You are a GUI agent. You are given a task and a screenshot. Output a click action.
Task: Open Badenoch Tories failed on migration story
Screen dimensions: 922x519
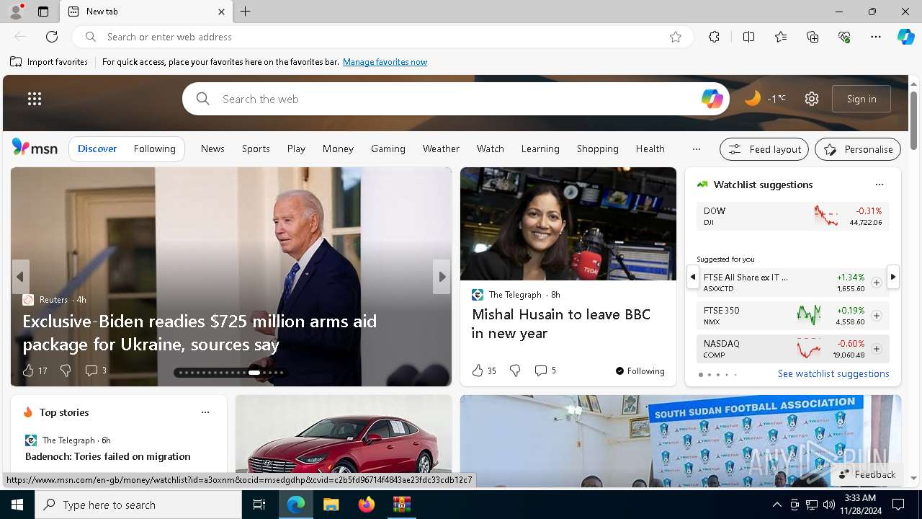(x=108, y=456)
